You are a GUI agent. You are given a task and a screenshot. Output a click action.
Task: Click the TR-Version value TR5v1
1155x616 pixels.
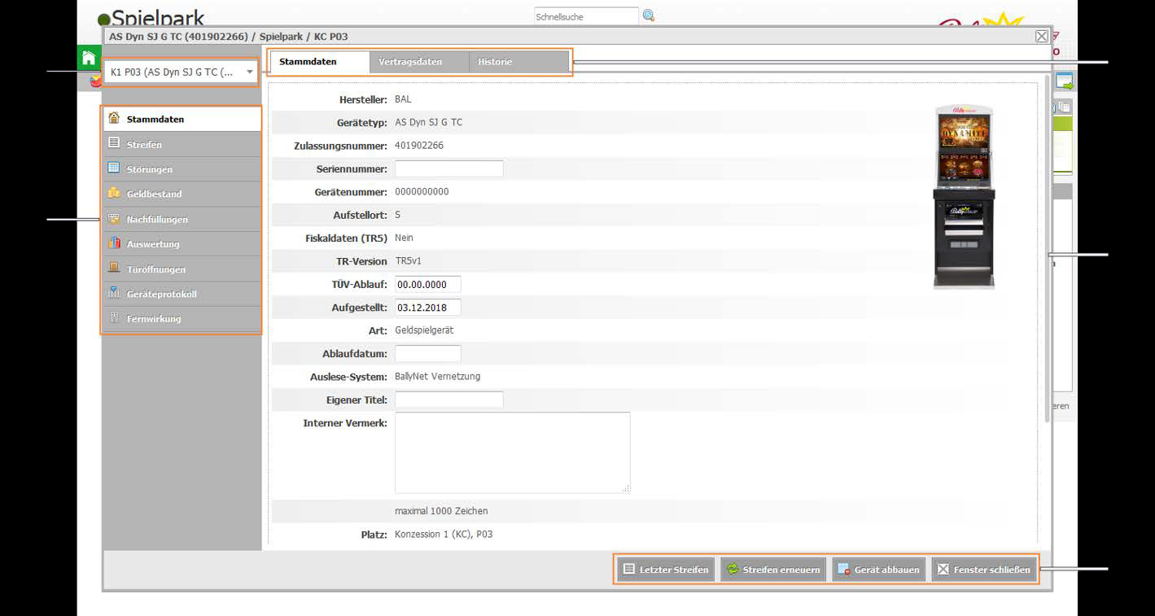click(408, 261)
